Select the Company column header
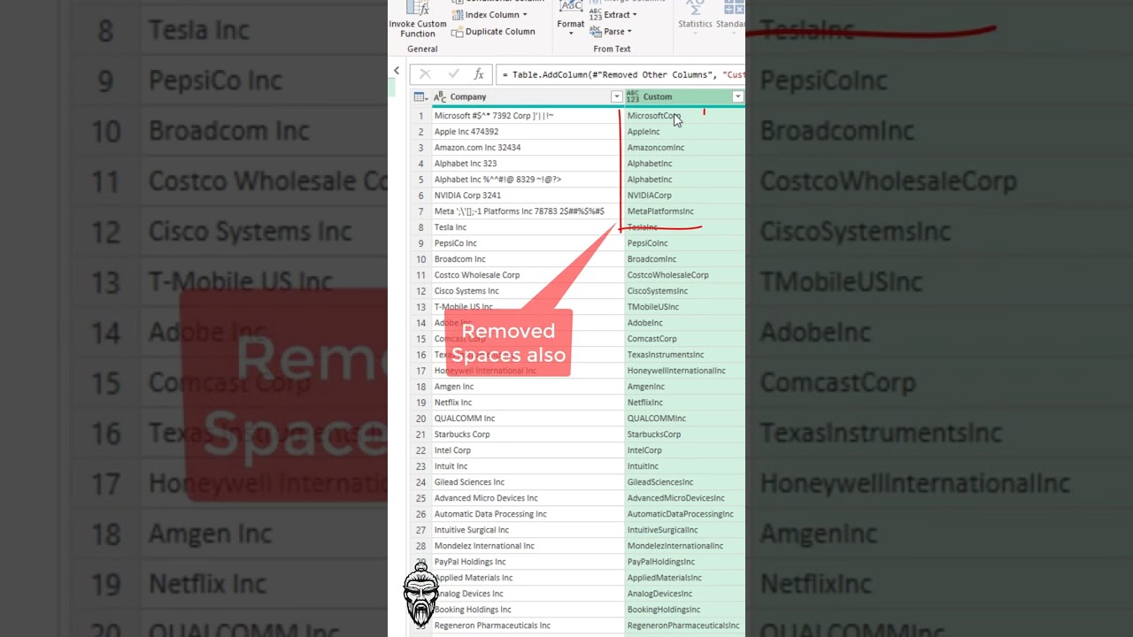 coord(528,96)
